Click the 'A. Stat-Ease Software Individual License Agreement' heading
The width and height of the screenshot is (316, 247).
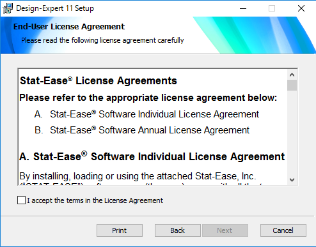pos(152,156)
